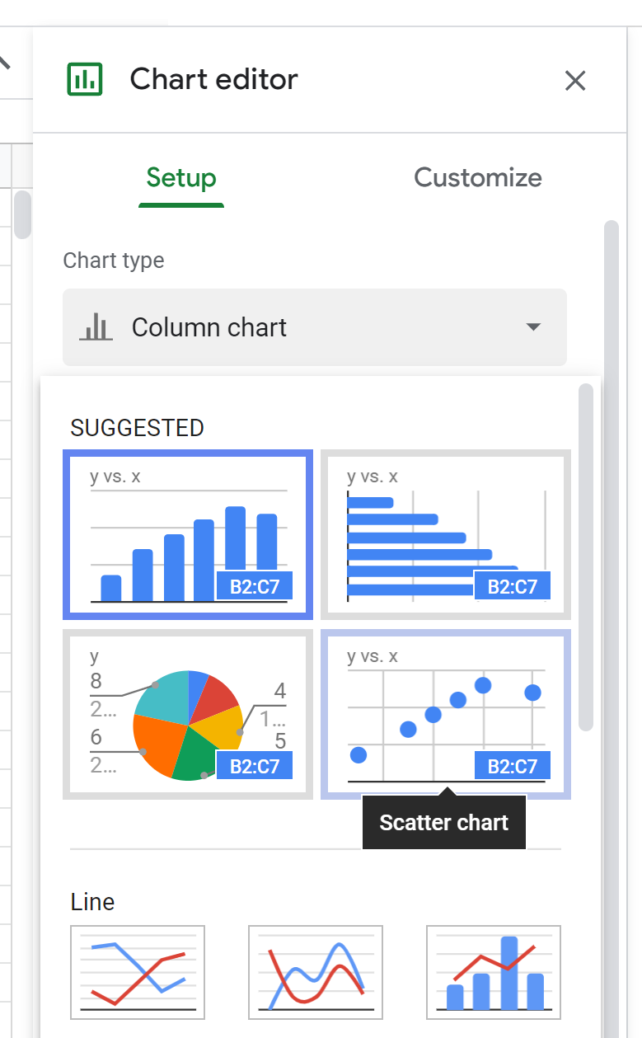Open the Chart type dropdown arrow
Screen dimensions: 642x1038
[533, 327]
